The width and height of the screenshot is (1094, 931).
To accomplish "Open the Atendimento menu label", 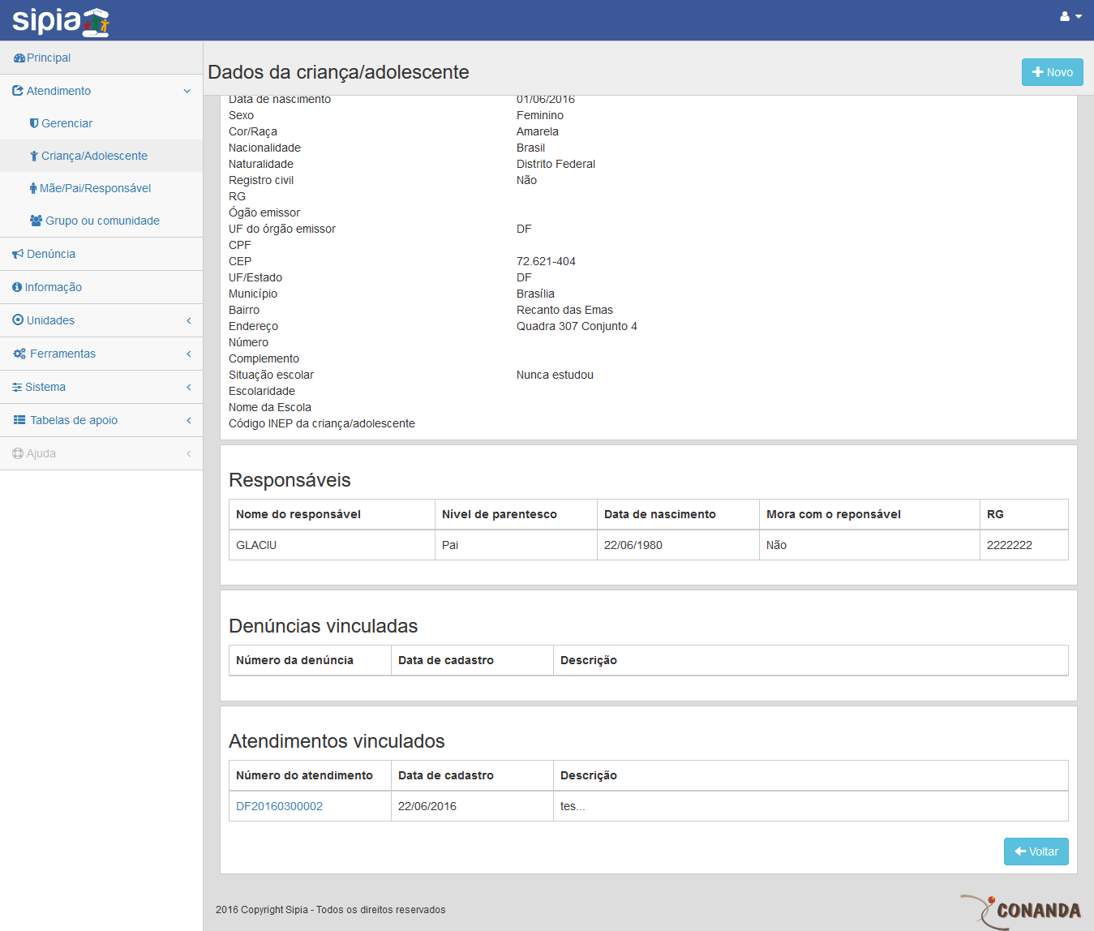I will point(58,91).
